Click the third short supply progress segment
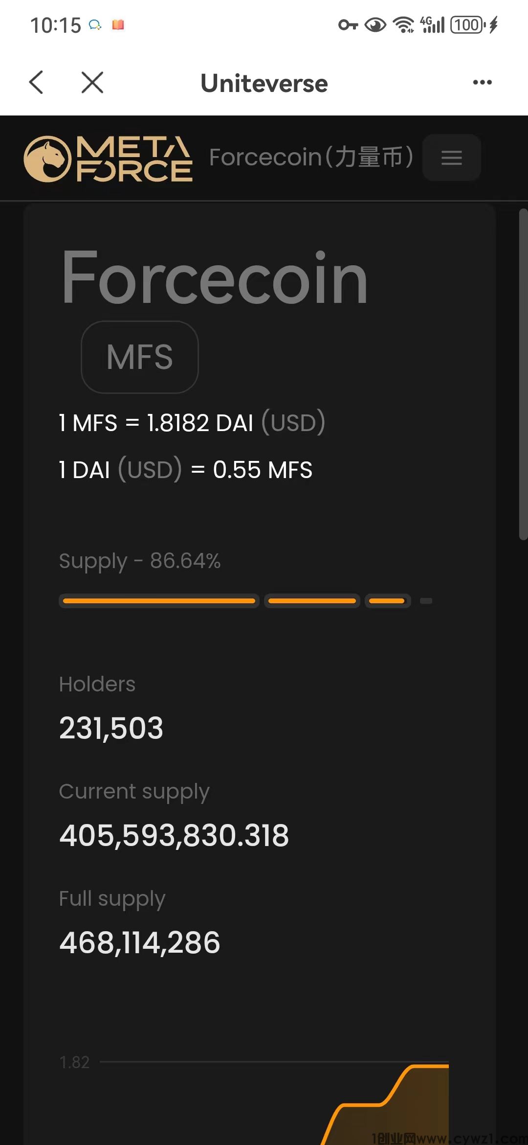This screenshot has width=528, height=1145. [387, 601]
